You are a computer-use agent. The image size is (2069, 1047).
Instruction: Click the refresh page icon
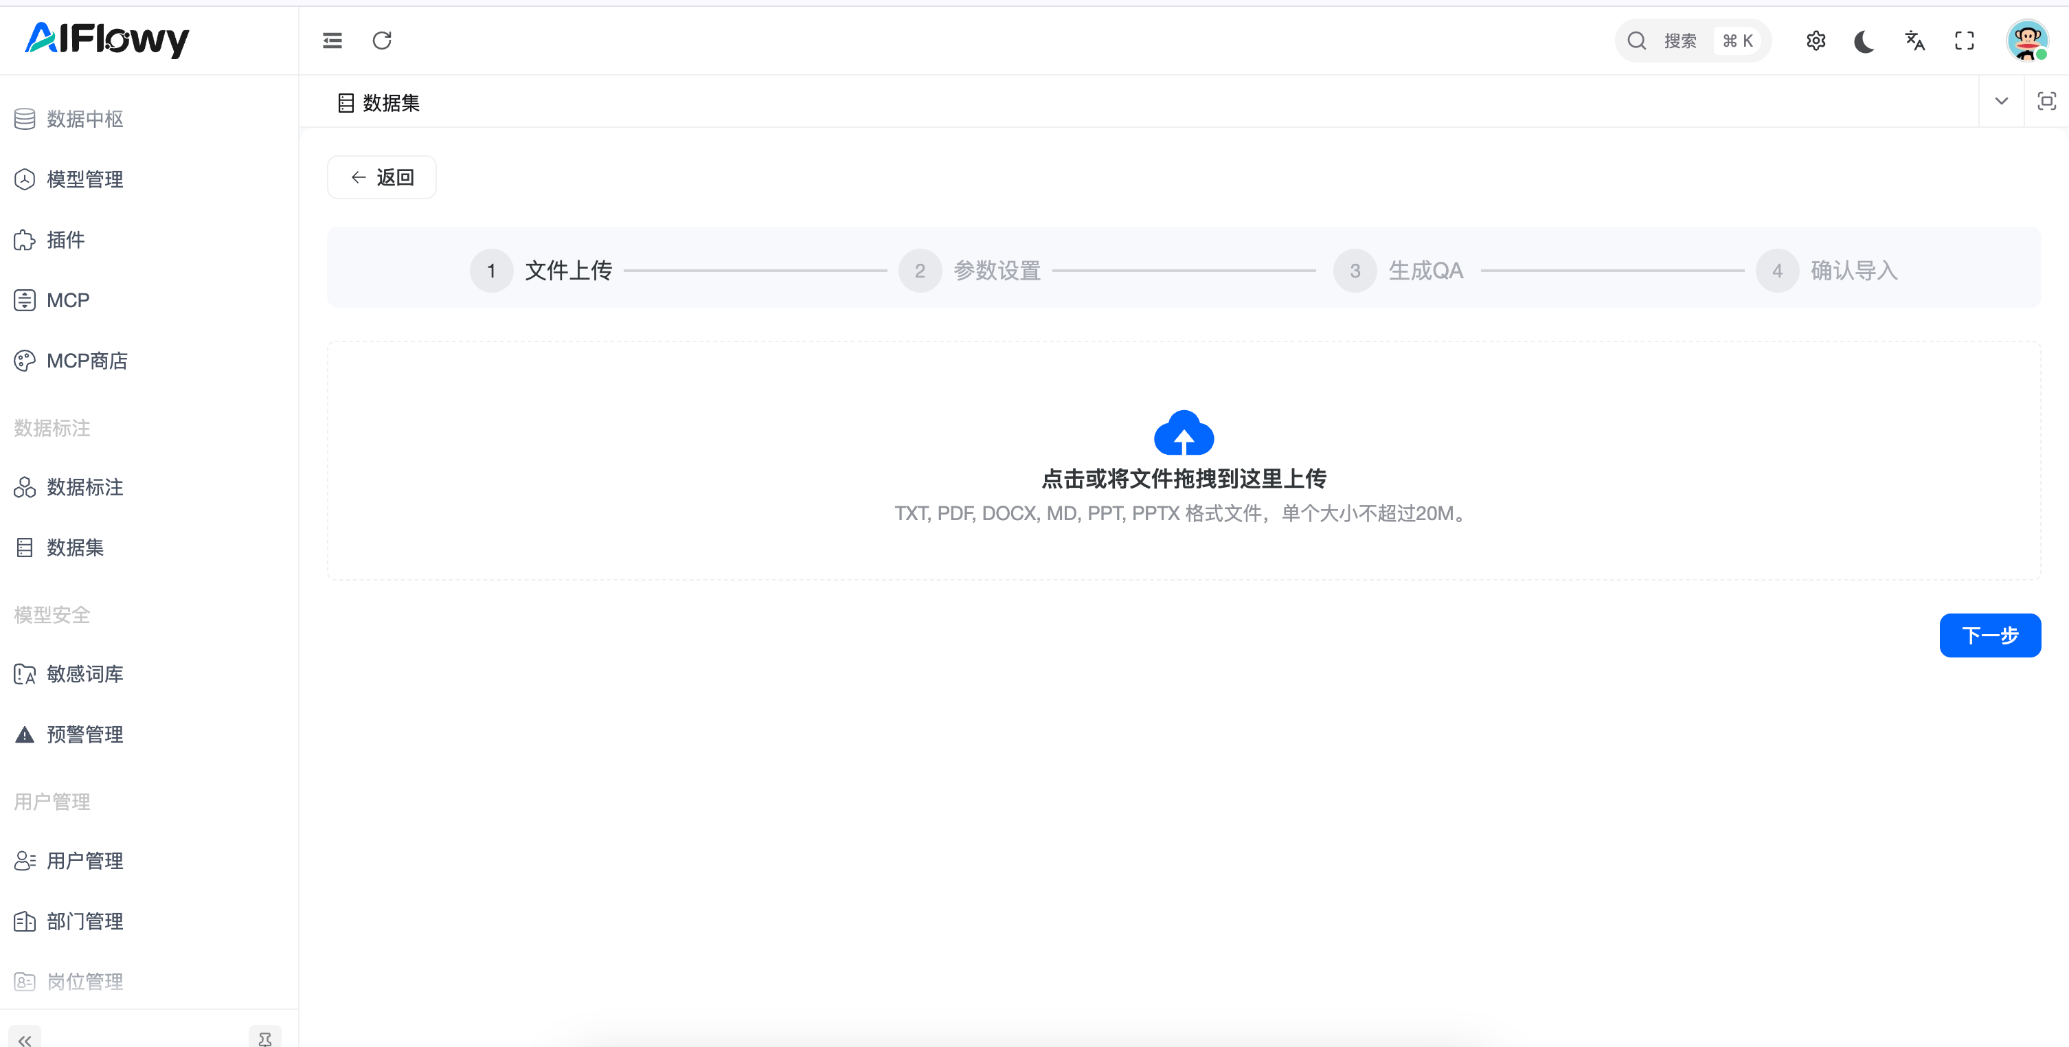(381, 40)
